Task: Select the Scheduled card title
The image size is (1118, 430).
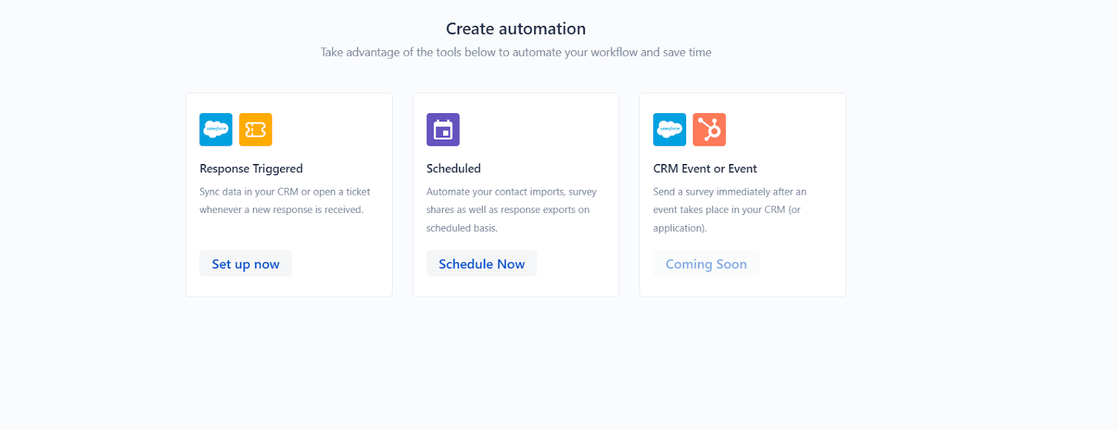Action: coord(453,169)
